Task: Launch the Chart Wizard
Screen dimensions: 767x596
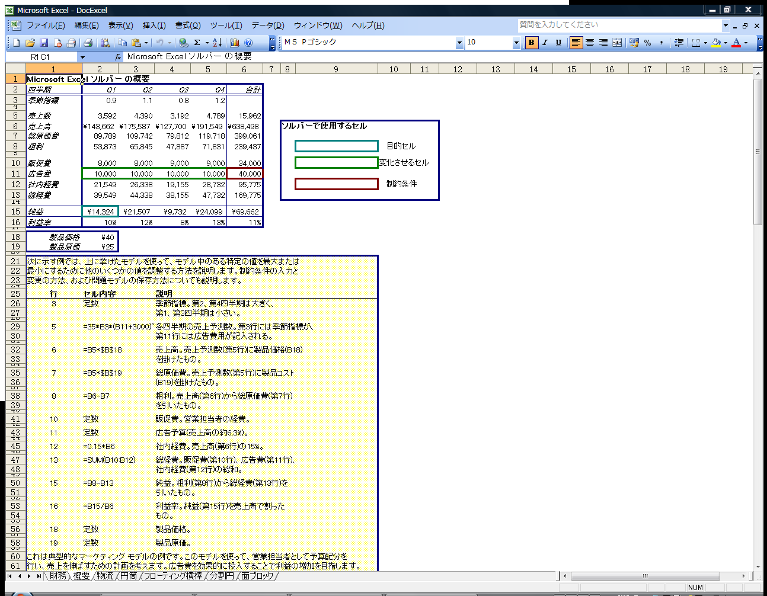Action: [x=235, y=43]
